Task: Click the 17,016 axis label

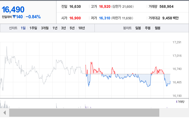Action: [177, 56]
